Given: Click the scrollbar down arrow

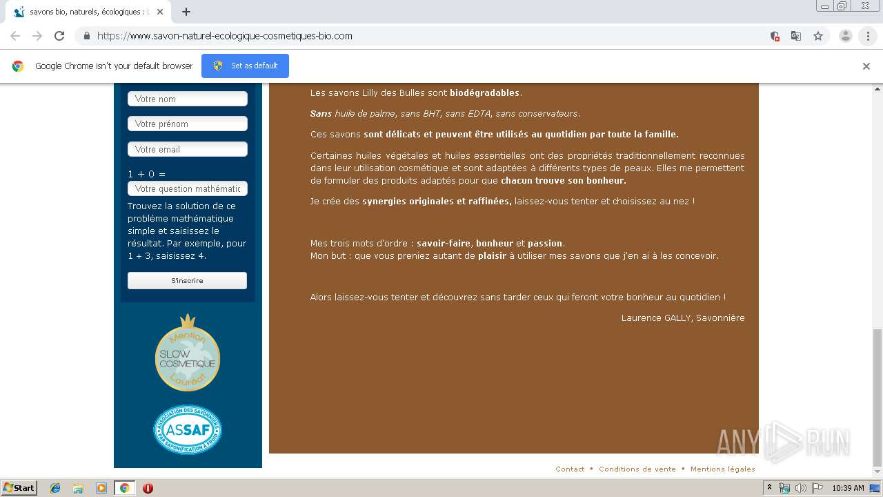Looking at the screenshot, I should [877, 471].
